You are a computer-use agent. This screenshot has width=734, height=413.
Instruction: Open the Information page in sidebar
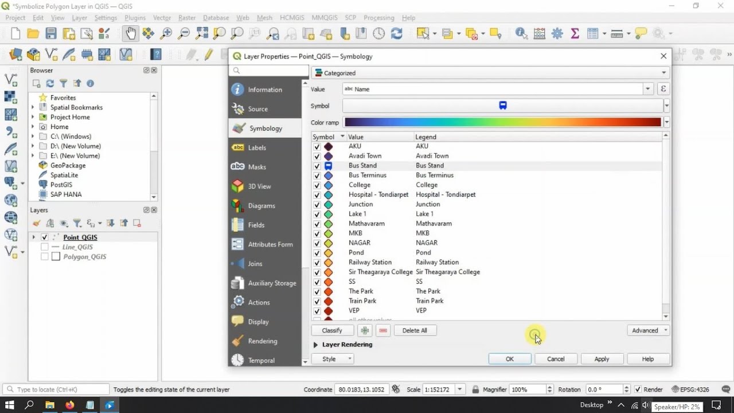pyautogui.click(x=265, y=89)
